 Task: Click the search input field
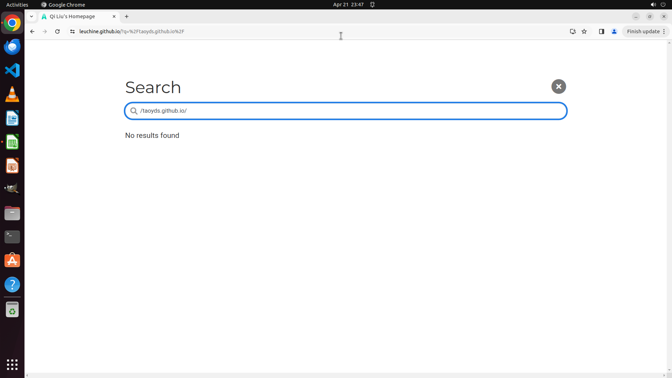point(350,111)
